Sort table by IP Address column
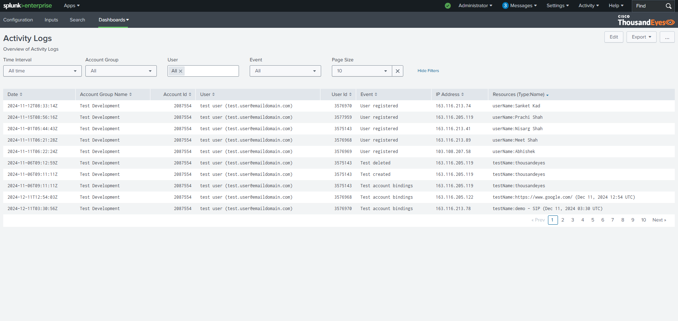The height and width of the screenshot is (321, 678). 450,95
